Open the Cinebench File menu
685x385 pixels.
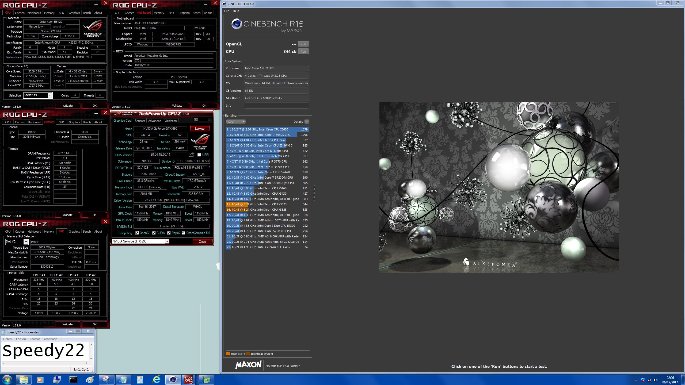[x=227, y=11]
